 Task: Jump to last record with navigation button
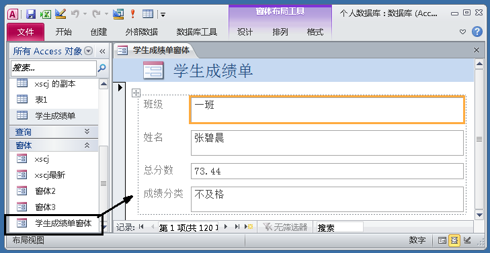point(237,227)
